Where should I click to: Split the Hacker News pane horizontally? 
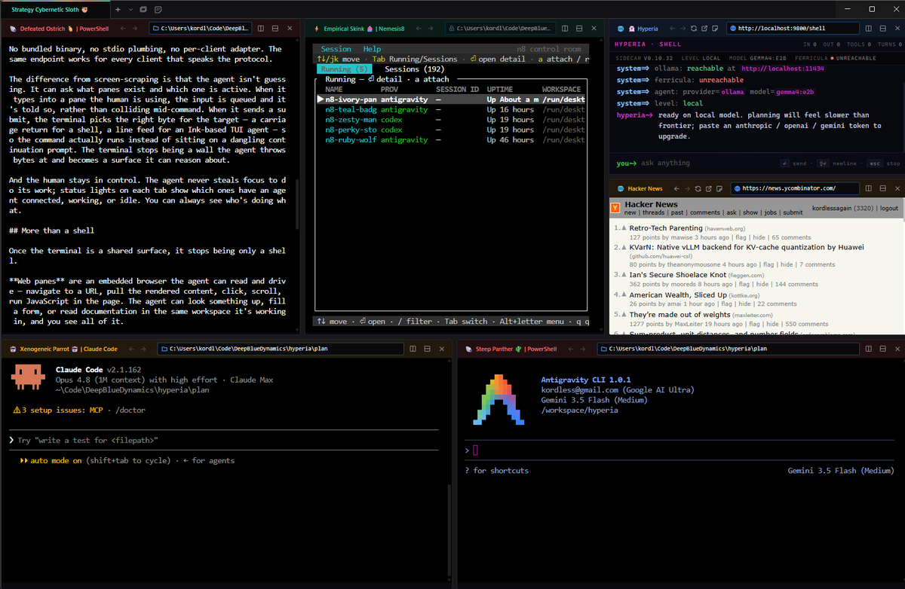point(882,188)
